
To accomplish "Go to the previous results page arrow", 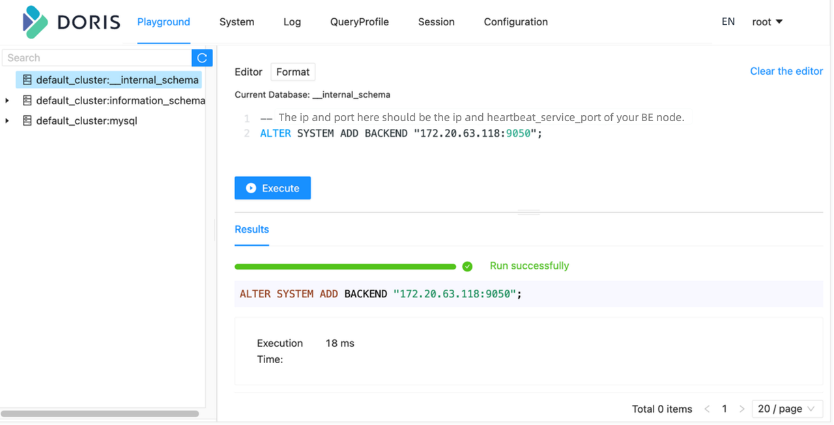I will click(707, 409).
